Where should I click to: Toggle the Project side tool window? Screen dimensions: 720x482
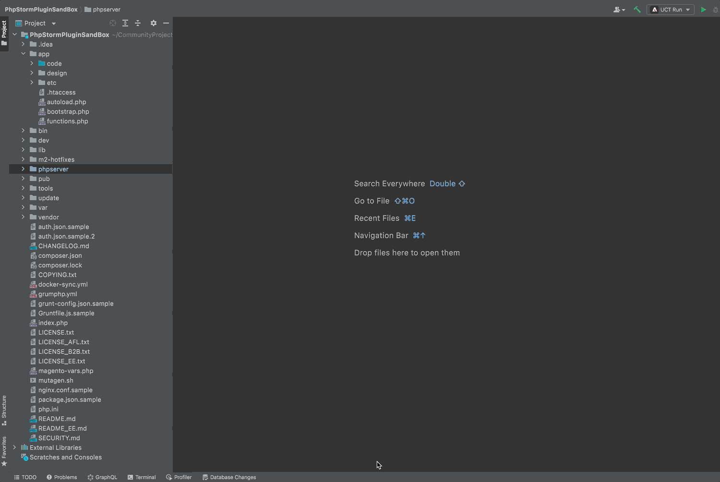click(4, 34)
